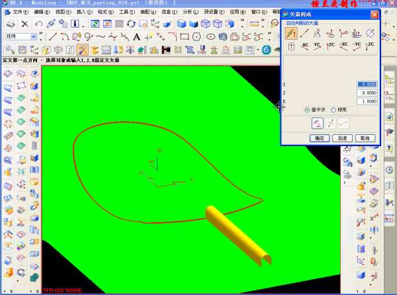Click the assembly navigator tree icon
The height and width of the screenshot is (295, 397).
pyautogui.click(x=389, y=79)
